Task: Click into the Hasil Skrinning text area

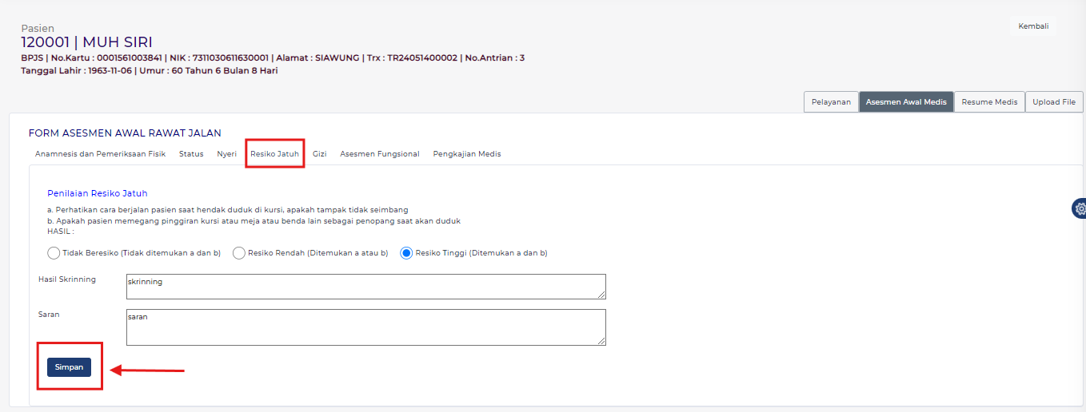Action: click(365, 287)
